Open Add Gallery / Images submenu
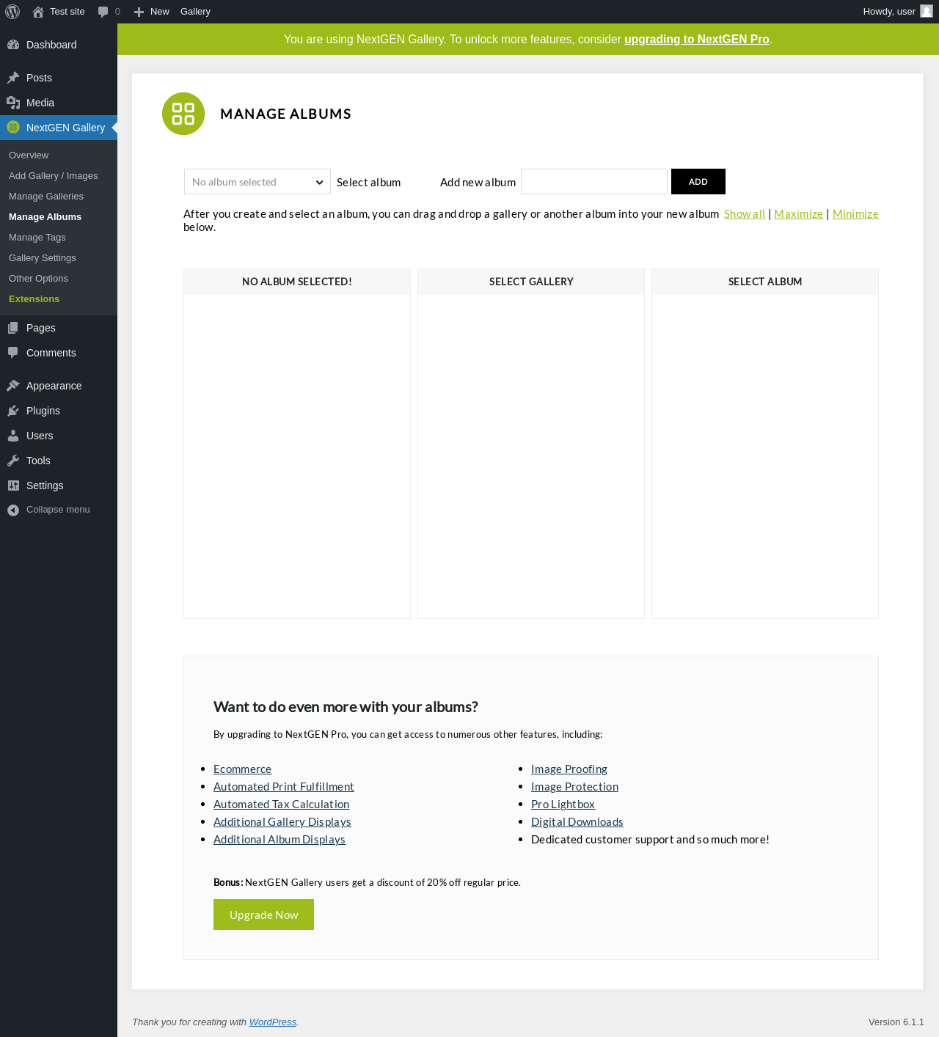939x1037 pixels. [53, 176]
